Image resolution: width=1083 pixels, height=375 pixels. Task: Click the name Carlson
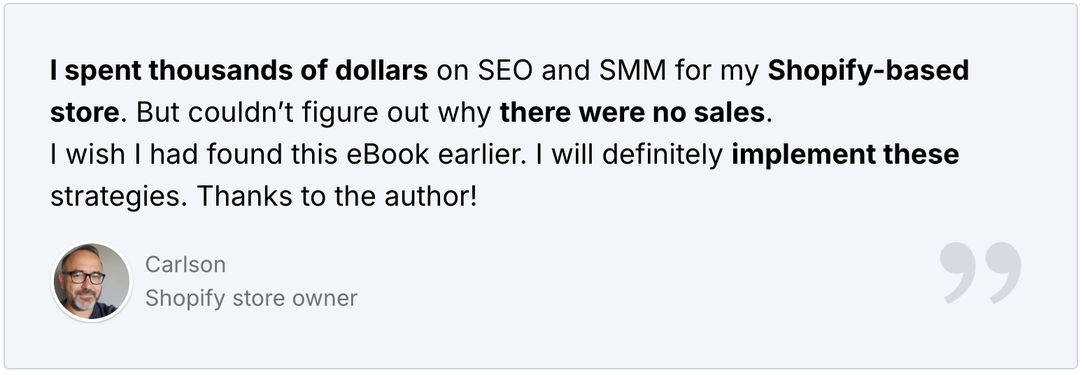[185, 264]
